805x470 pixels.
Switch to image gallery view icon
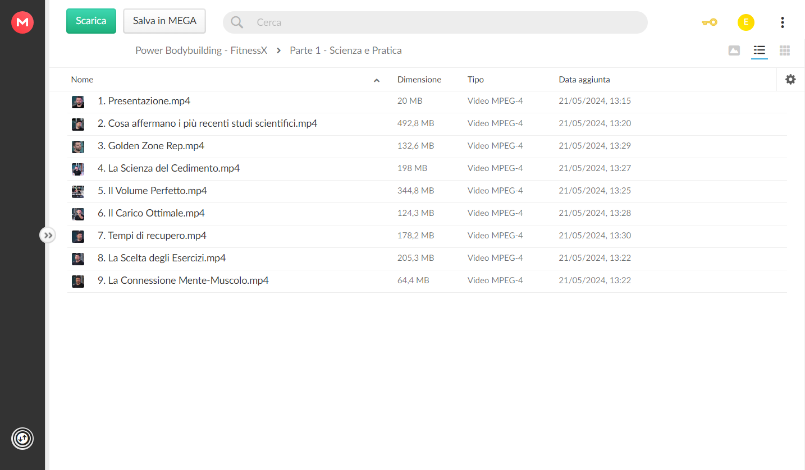coord(734,50)
